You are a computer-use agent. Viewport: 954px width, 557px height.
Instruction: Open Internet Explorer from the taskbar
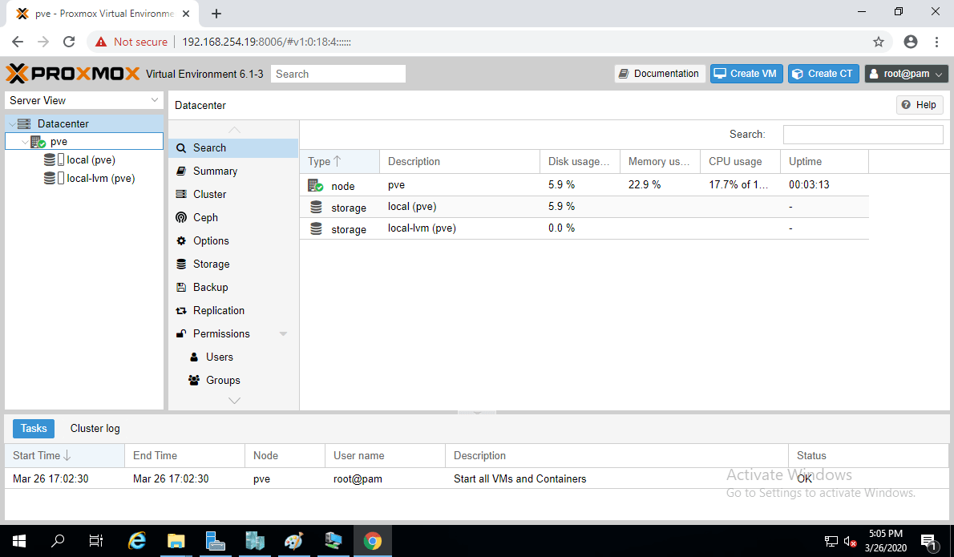tap(137, 541)
